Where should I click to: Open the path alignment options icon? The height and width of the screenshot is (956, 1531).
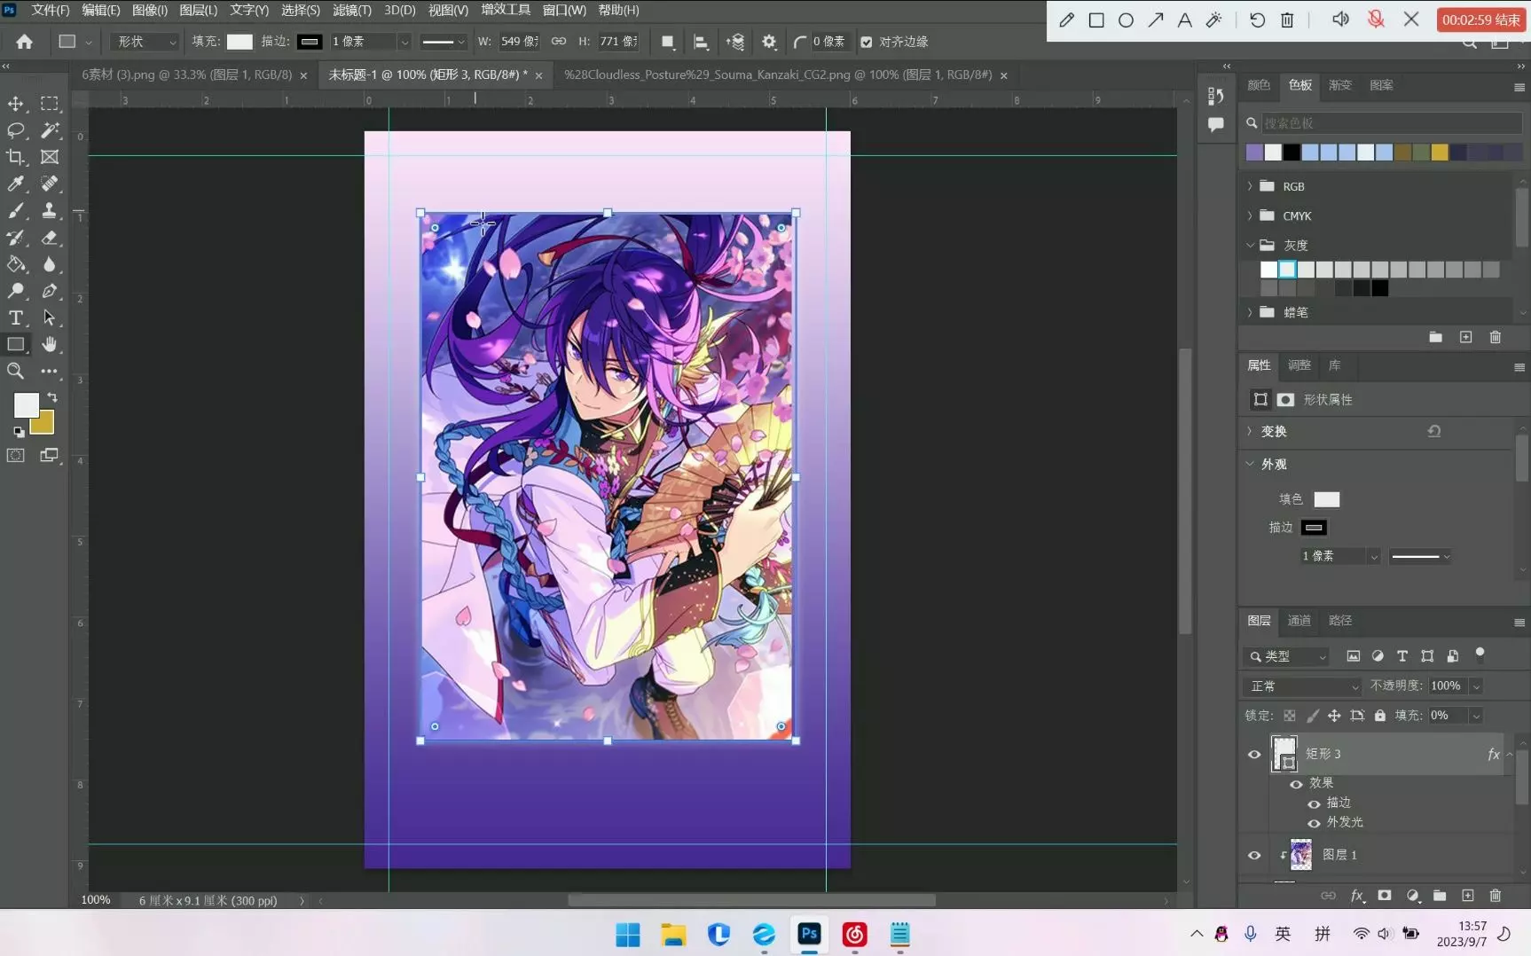701,42
